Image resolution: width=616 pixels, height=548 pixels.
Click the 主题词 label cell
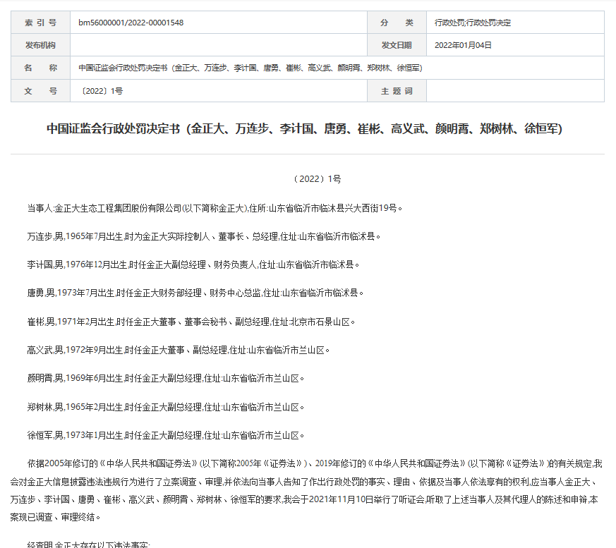click(397, 91)
